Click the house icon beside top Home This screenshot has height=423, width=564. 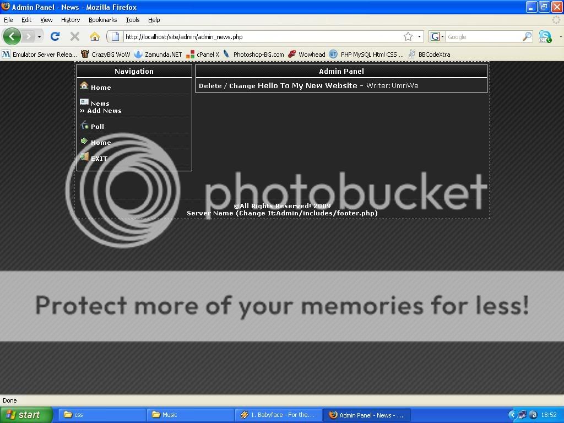pos(84,85)
